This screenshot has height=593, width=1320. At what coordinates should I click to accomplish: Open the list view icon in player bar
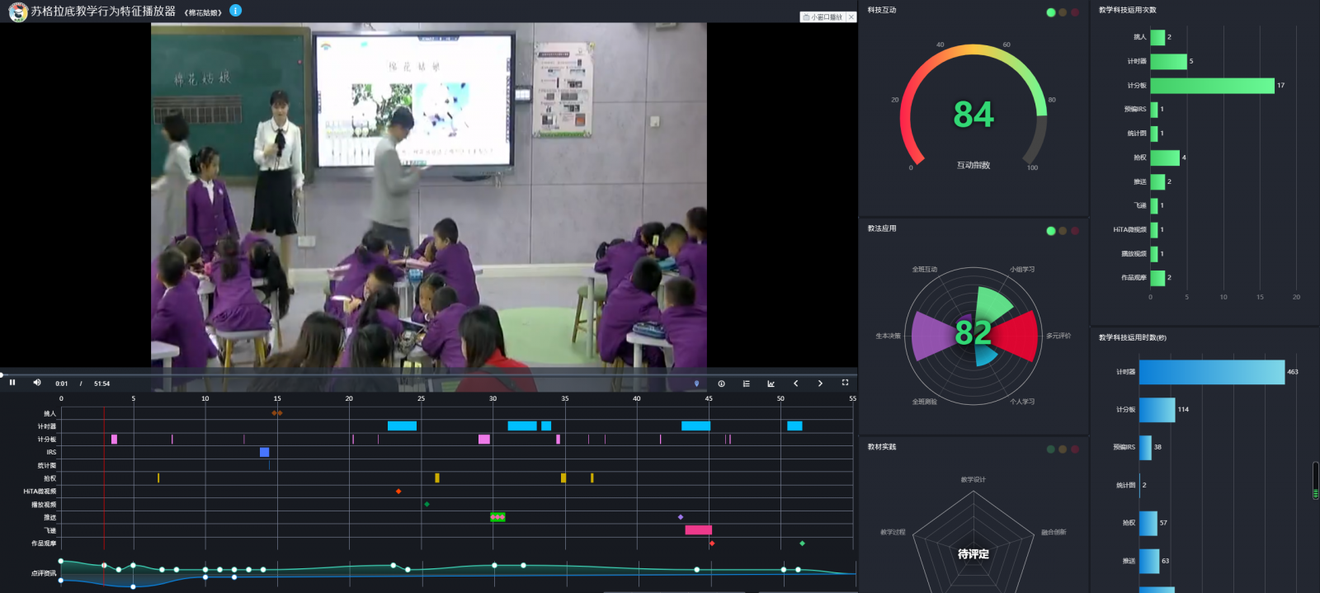point(746,384)
